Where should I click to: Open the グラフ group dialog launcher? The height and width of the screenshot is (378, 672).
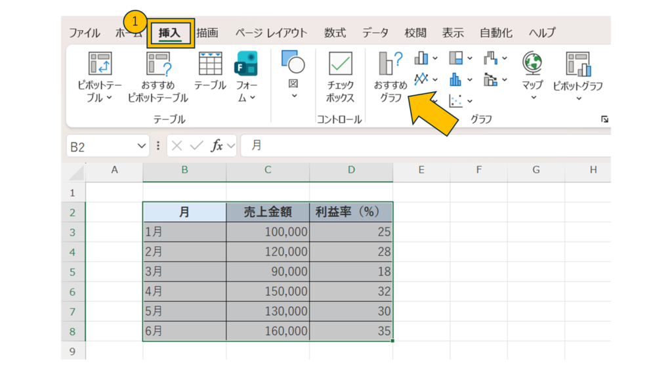coord(604,119)
